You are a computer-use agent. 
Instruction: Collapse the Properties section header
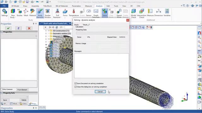2,32
